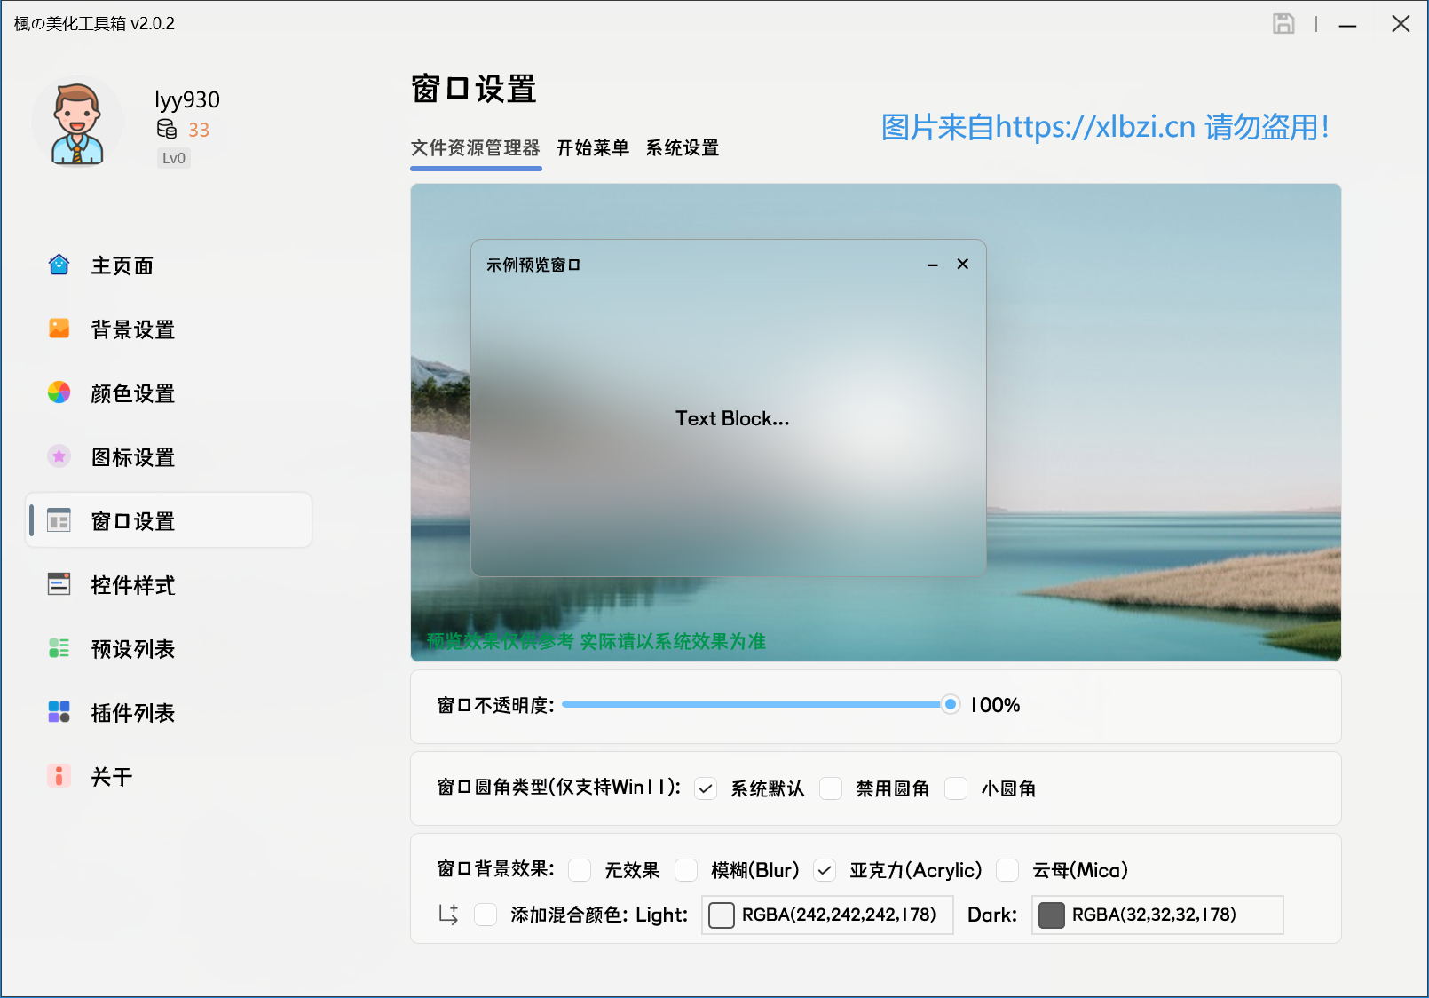Click the lyy930 user avatar
The height and width of the screenshot is (998, 1429).
coord(77,122)
